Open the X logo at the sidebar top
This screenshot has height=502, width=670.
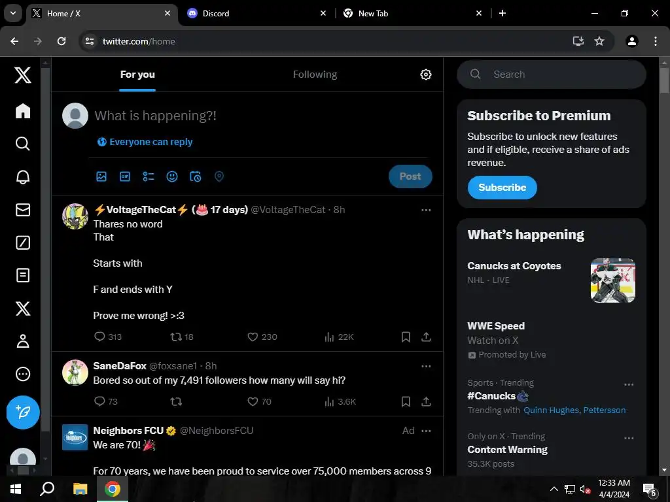(23, 75)
